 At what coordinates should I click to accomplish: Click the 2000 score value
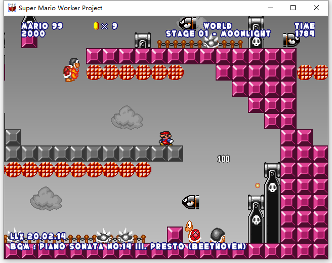[33, 33]
